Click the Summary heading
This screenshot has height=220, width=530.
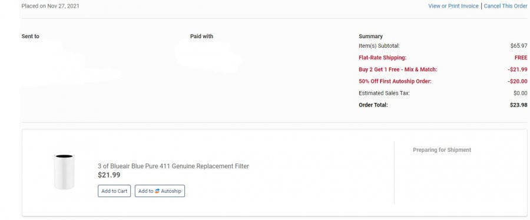(x=370, y=36)
